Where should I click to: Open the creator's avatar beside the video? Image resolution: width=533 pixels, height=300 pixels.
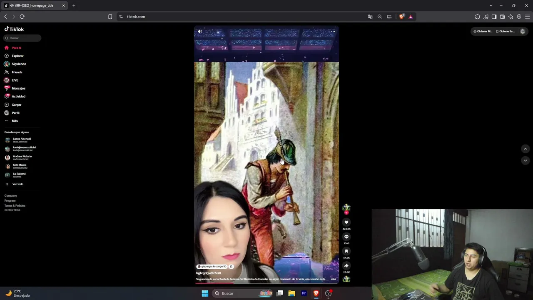click(346, 207)
